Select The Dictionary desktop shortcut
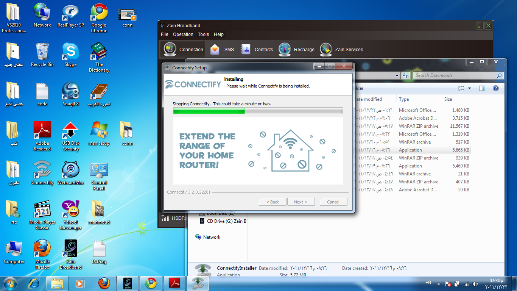Screen dimensions: 517x291 99,58
